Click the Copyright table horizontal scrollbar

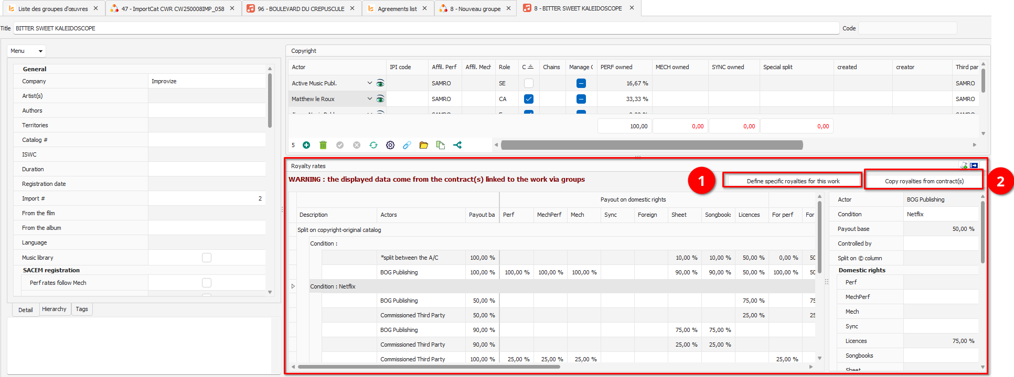click(x=652, y=145)
